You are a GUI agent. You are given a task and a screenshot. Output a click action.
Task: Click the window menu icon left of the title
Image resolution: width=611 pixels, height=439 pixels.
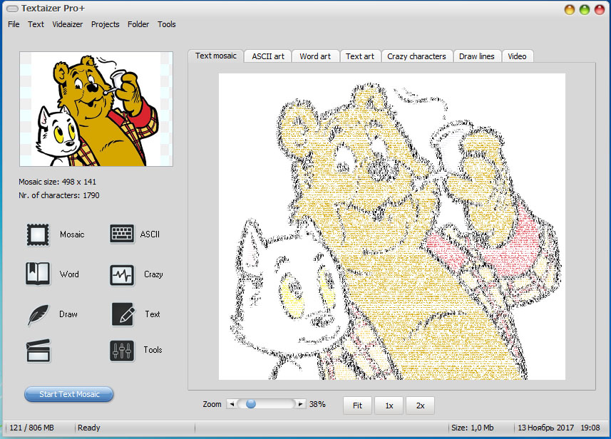click(12, 9)
